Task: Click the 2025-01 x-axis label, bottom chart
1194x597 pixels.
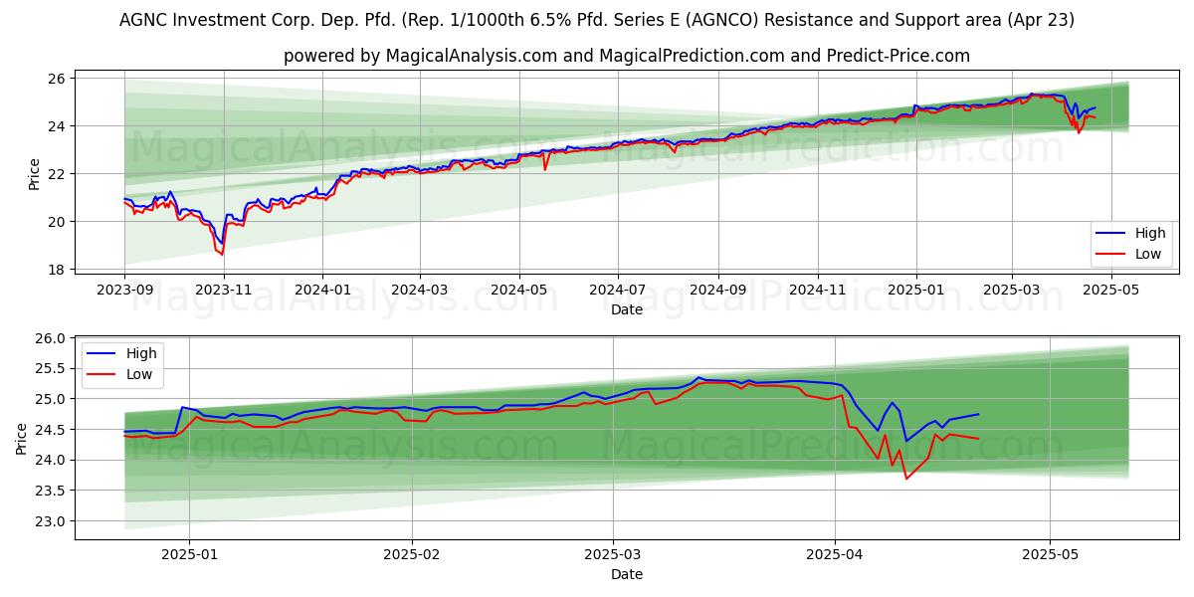Action: click(x=190, y=554)
